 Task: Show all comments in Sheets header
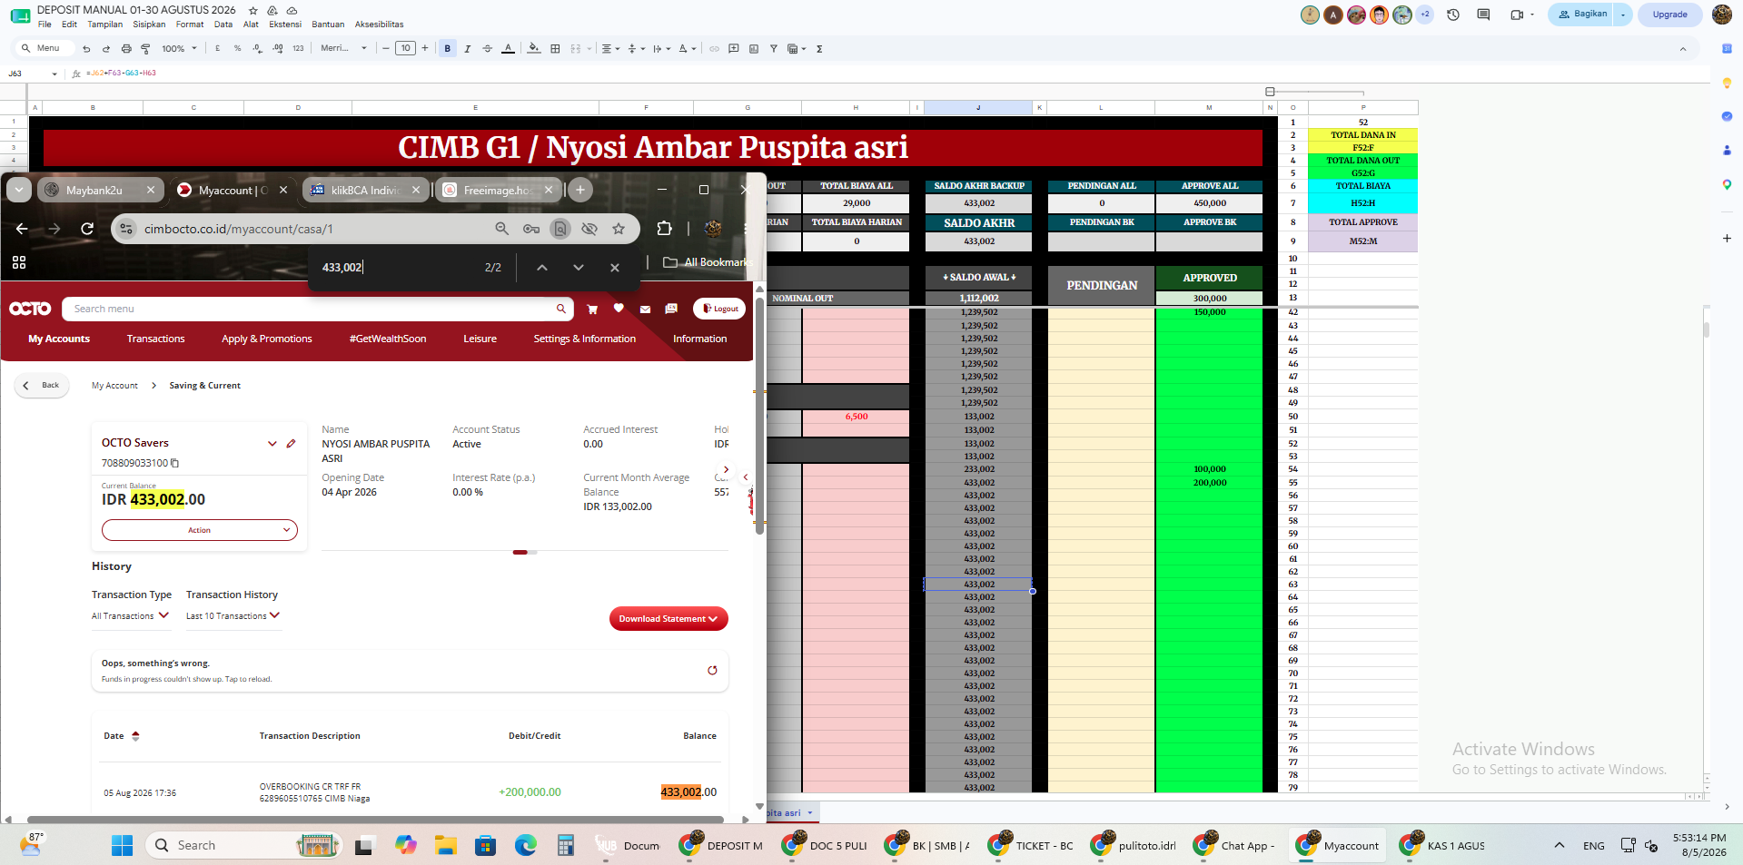(1483, 15)
